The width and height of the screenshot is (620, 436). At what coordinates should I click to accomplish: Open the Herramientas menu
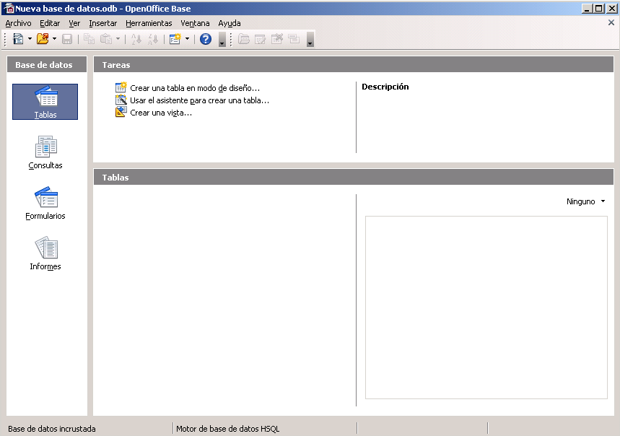[149, 23]
